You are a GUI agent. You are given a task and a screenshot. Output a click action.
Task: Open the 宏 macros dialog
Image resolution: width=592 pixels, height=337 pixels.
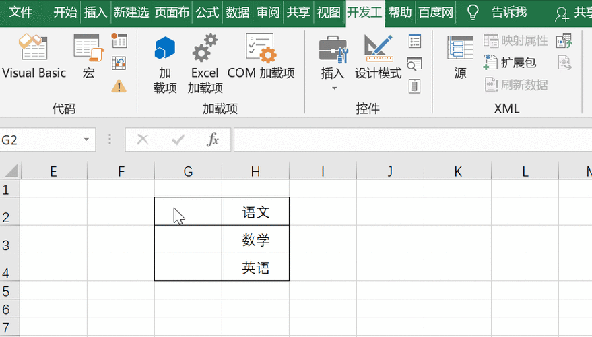click(88, 57)
